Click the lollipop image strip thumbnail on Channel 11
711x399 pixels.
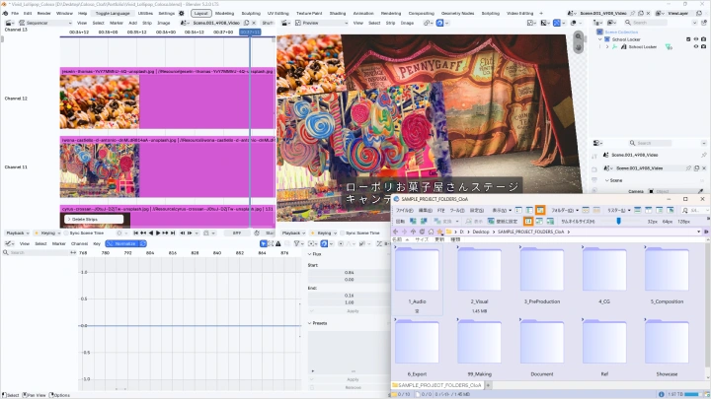coord(100,170)
